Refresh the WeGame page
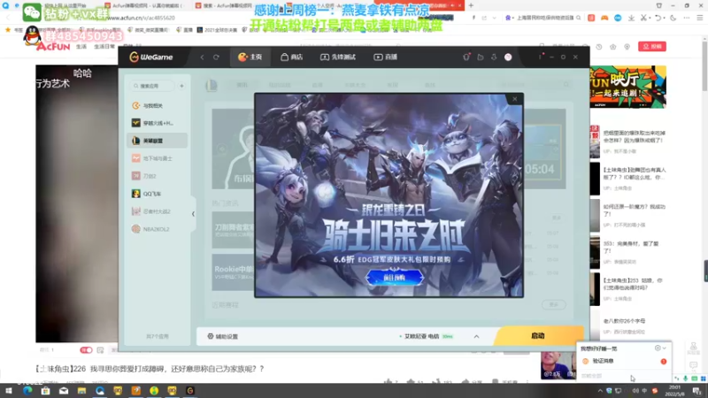The image size is (708, 398). (216, 57)
